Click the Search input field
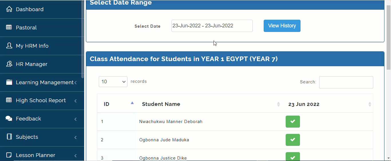Screen dimensions: 391x161 point(346,82)
